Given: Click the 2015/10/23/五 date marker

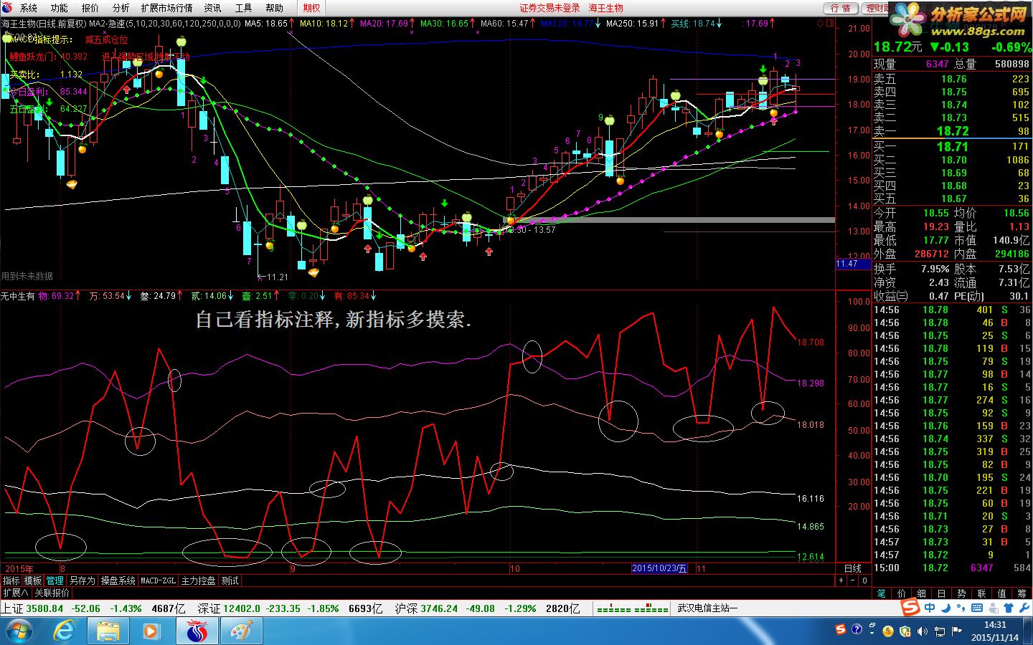Looking at the screenshot, I should [659, 568].
